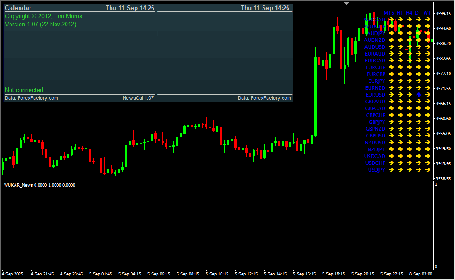Click the chart shift triangle marker at top

[x=347, y=3]
